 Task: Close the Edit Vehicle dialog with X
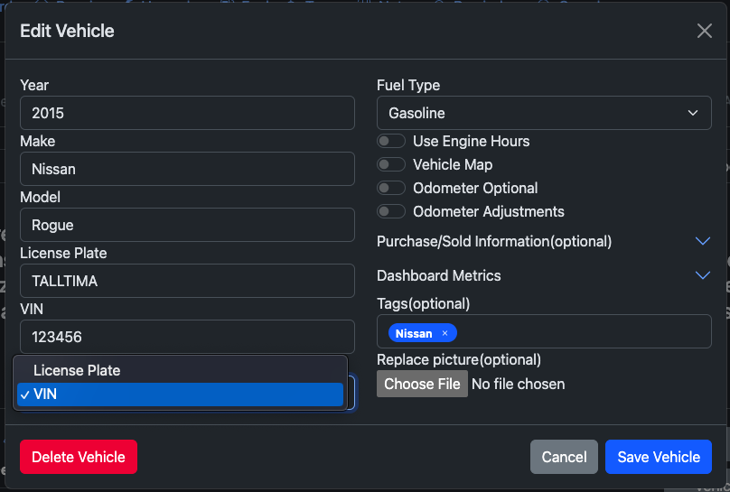[705, 31]
